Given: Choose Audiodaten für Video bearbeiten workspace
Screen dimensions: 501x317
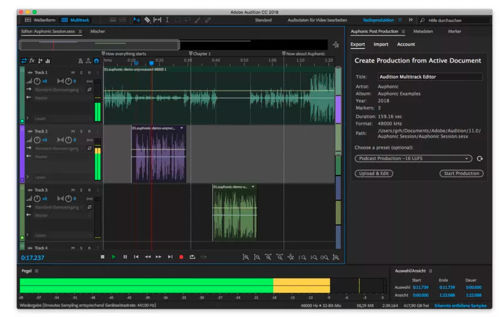Looking at the screenshot, I should pyautogui.click(x=317, y=20).
